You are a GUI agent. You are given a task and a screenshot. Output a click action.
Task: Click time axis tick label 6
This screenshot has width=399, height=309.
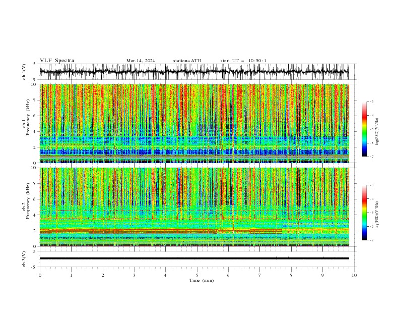[x=228, y=275]
